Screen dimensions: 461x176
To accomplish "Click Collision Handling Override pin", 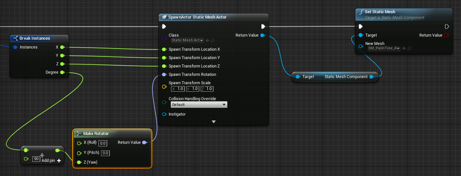I will pos(164,102).
